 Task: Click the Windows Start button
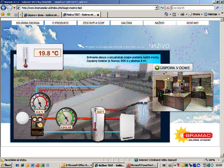6,165
